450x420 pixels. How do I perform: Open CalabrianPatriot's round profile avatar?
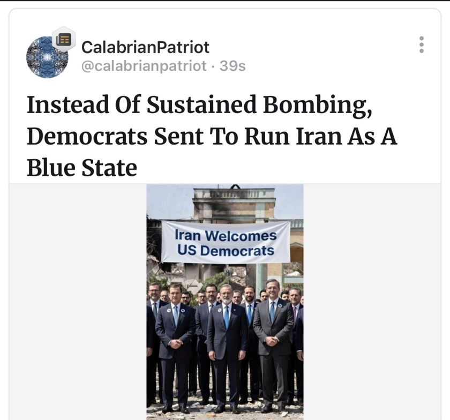pyautogui.click(x=47, y=57)
